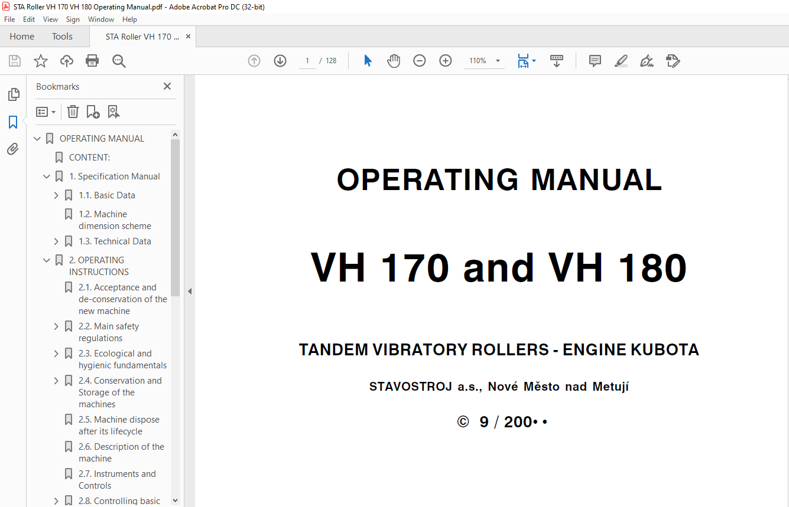Toggle the Bookmarks panel icon
This screenshot has height=507, width=789.
pos(13,122)
